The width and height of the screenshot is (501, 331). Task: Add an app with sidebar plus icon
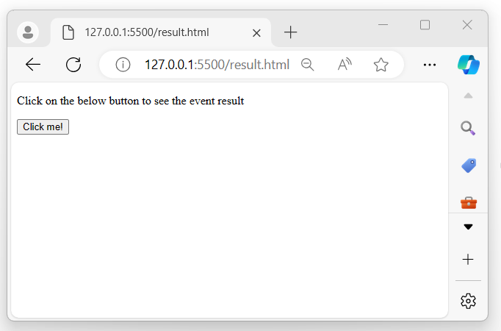(x=468, y=260)
